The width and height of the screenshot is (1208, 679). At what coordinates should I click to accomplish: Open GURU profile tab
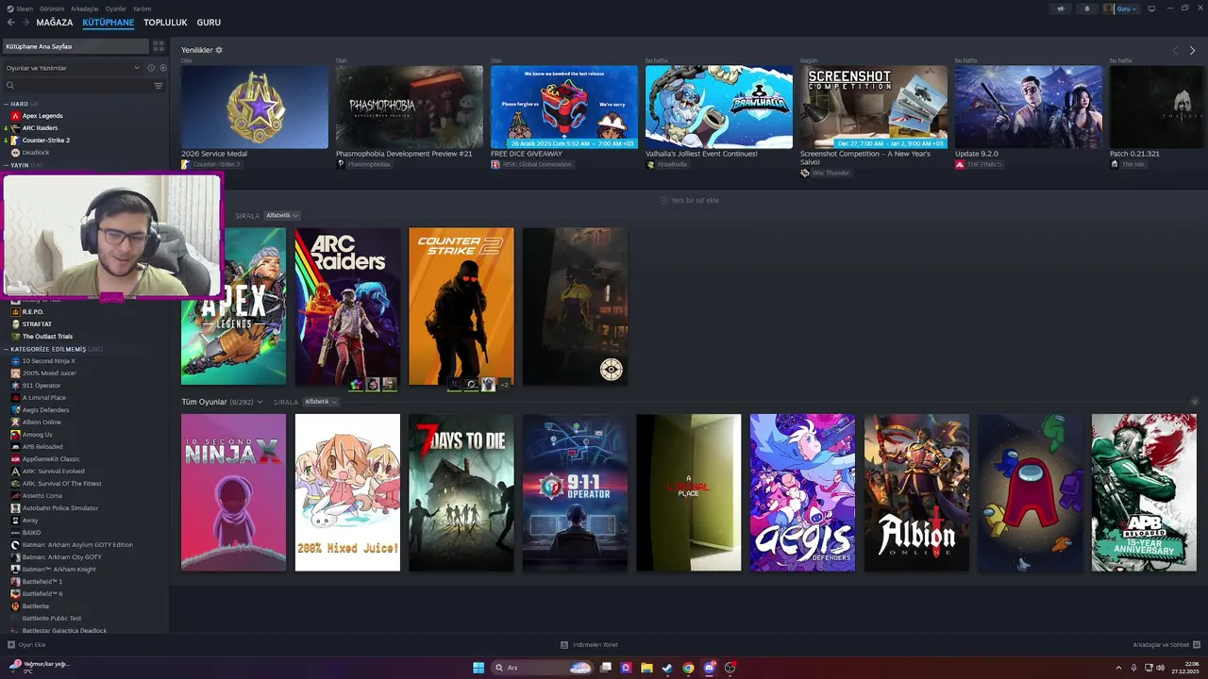click(209, 23)
